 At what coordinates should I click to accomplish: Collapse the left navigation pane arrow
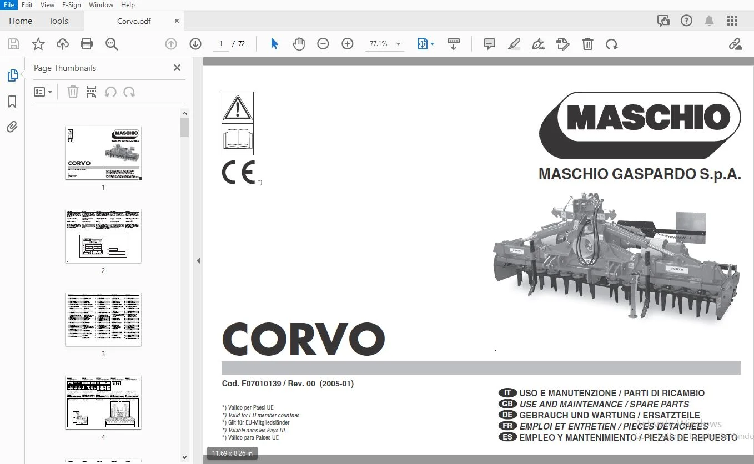(198, 260)
